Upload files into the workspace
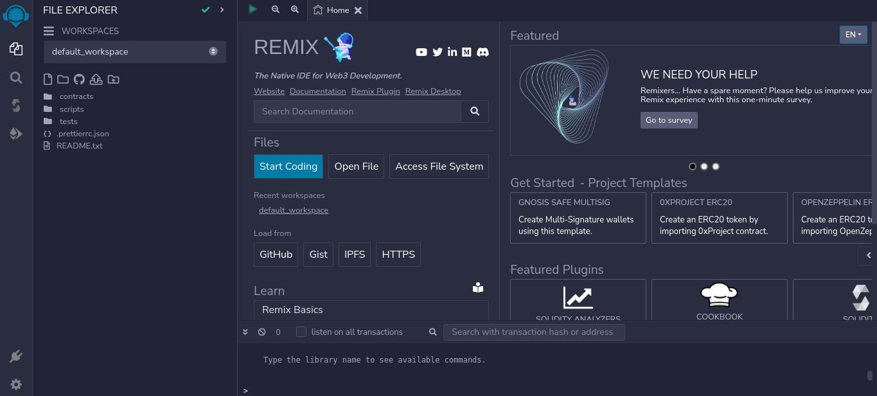877x396 pixels. [96, 78]
